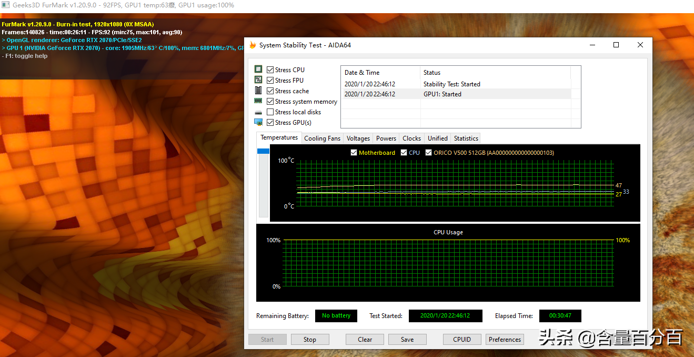The height and width of the screenshot is (357, 694).
Task: Click the Status column header
Action: (496, 73)
